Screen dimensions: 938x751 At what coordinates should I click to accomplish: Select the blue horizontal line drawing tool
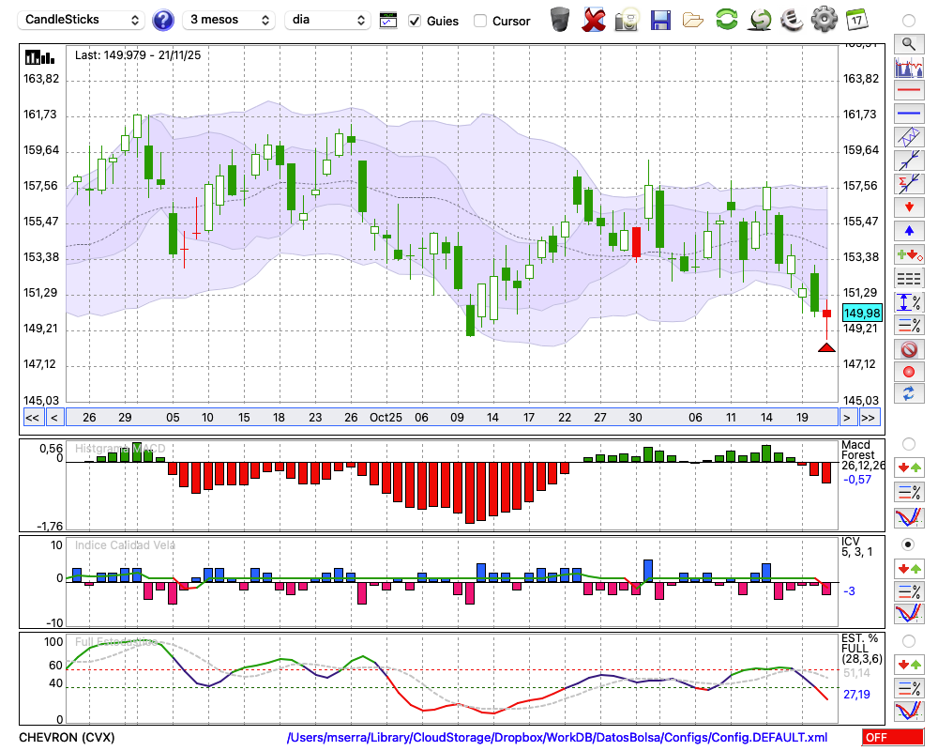(908, 114)
